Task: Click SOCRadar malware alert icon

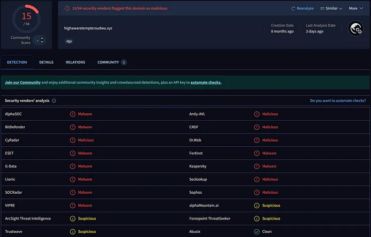Action: [73, 192]
